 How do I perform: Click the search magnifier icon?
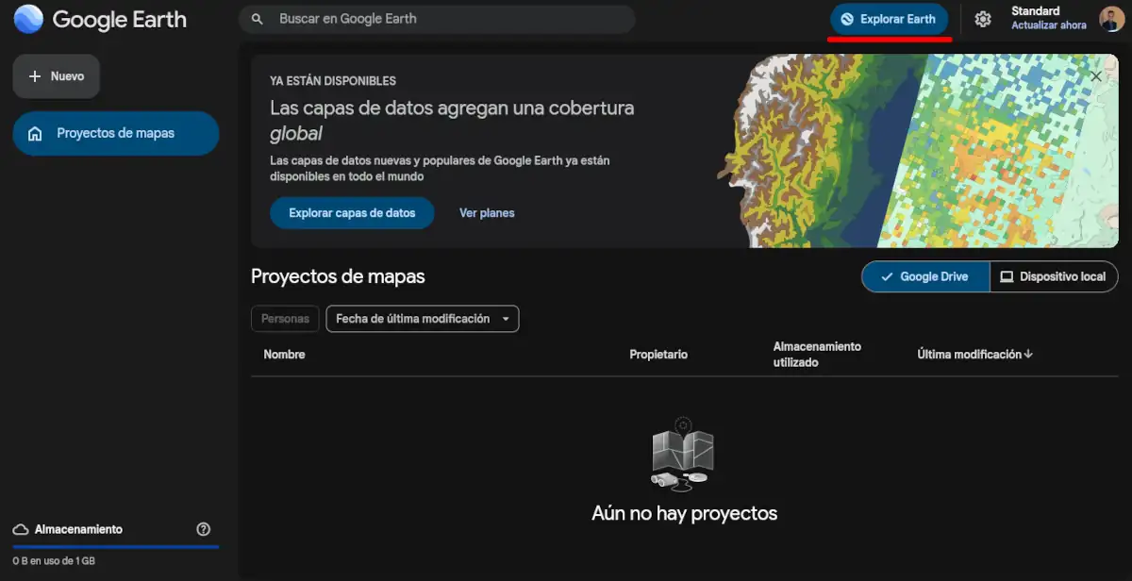click(257, 19)
